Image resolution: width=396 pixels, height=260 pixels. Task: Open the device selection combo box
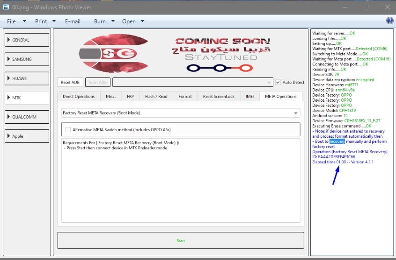tap(192, 82)
